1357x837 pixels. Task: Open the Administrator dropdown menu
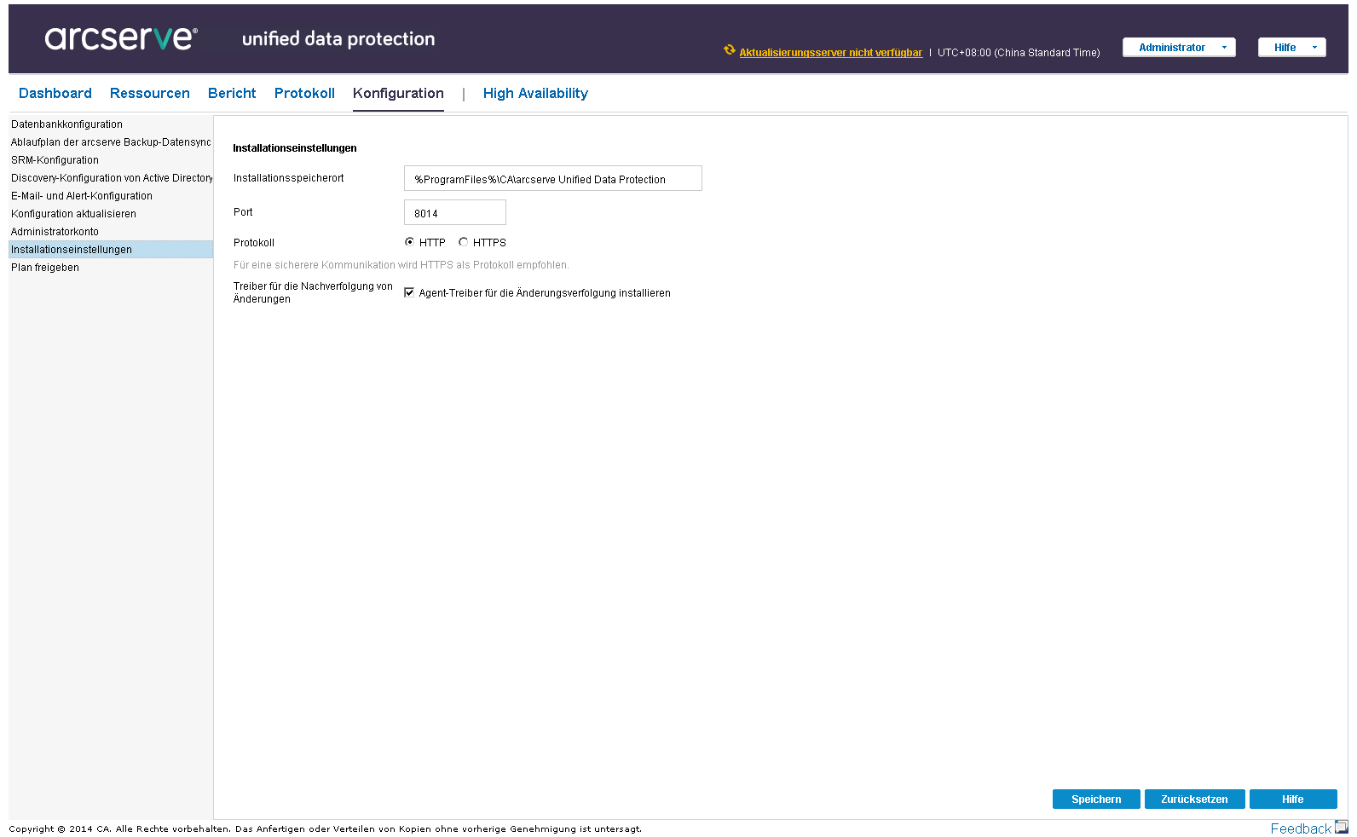(x=1179, y=48)
